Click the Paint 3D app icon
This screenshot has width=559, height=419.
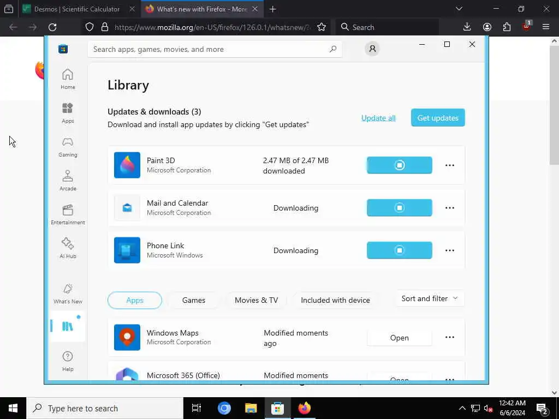coord(127,165)
